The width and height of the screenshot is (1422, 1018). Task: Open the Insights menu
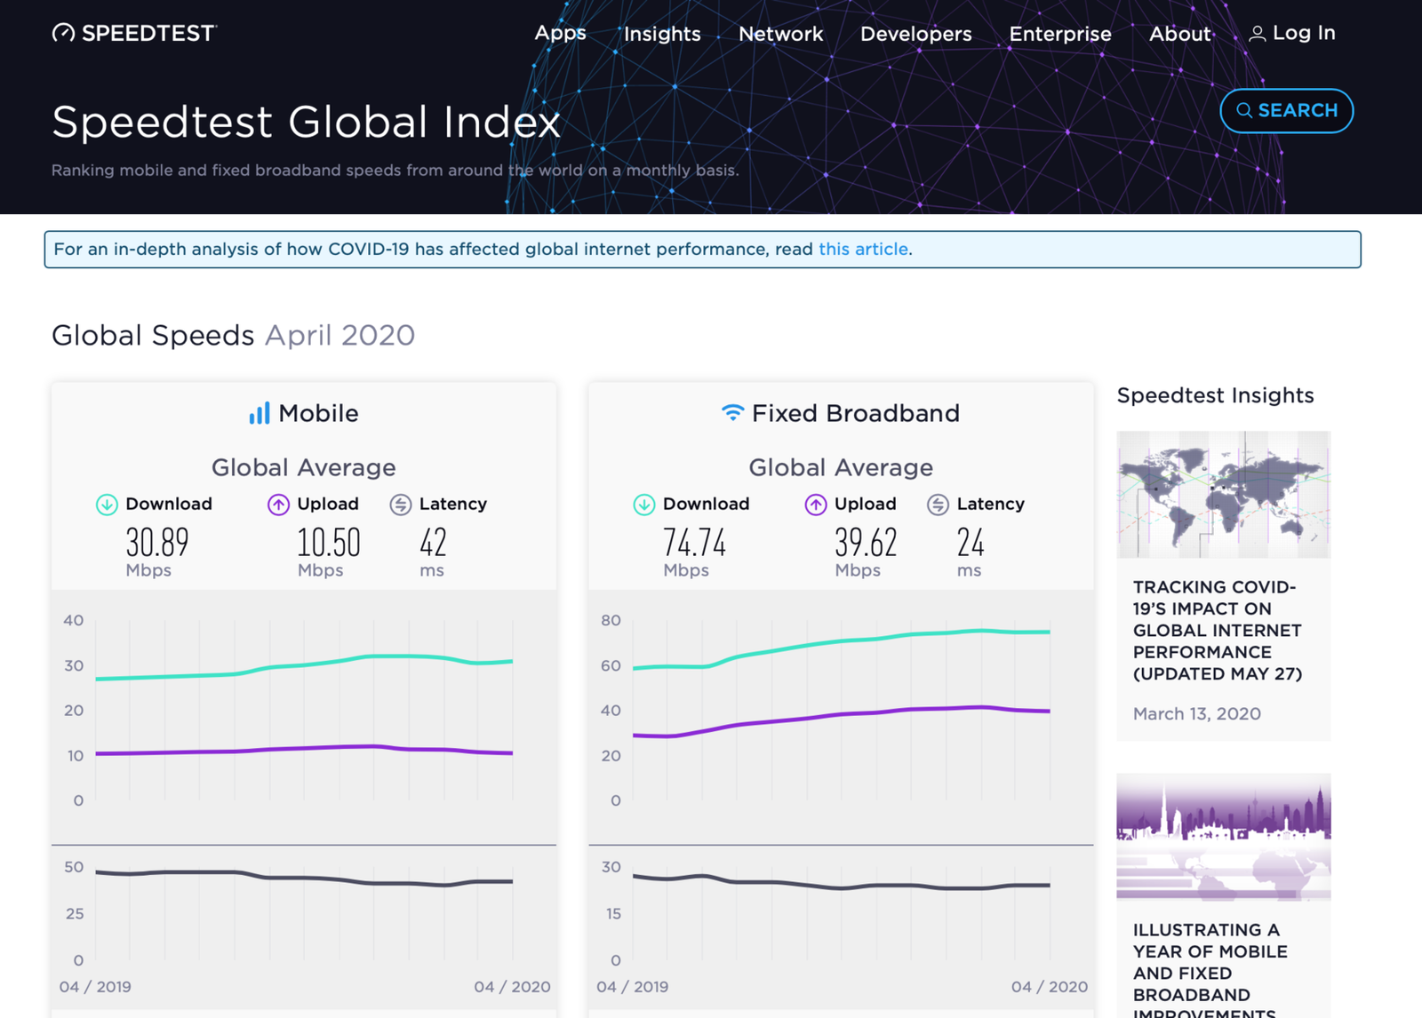click(x=662, y=34)
